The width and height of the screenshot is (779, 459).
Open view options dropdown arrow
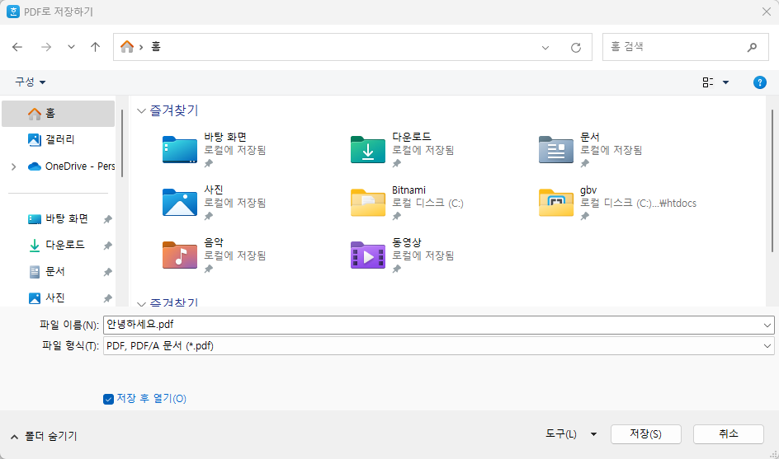726,82
